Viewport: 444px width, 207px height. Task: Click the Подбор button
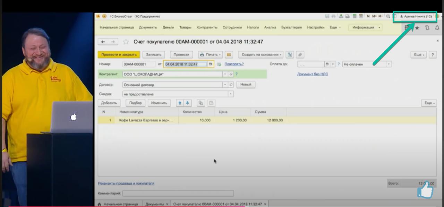136,103
